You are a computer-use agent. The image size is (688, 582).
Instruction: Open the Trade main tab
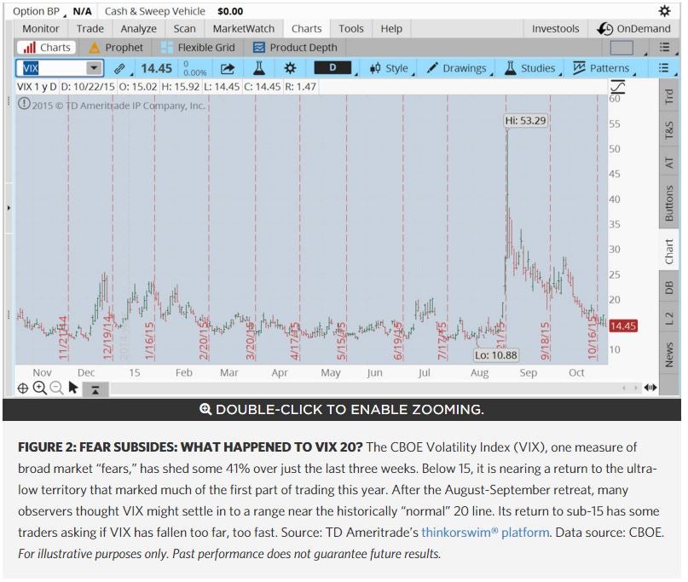[90, 29]
